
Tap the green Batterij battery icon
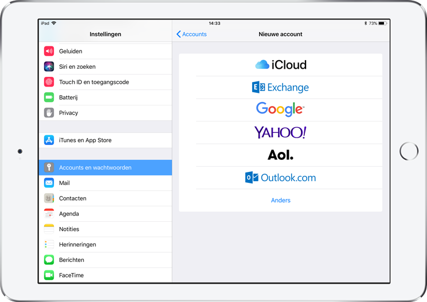tap(49, 97)
